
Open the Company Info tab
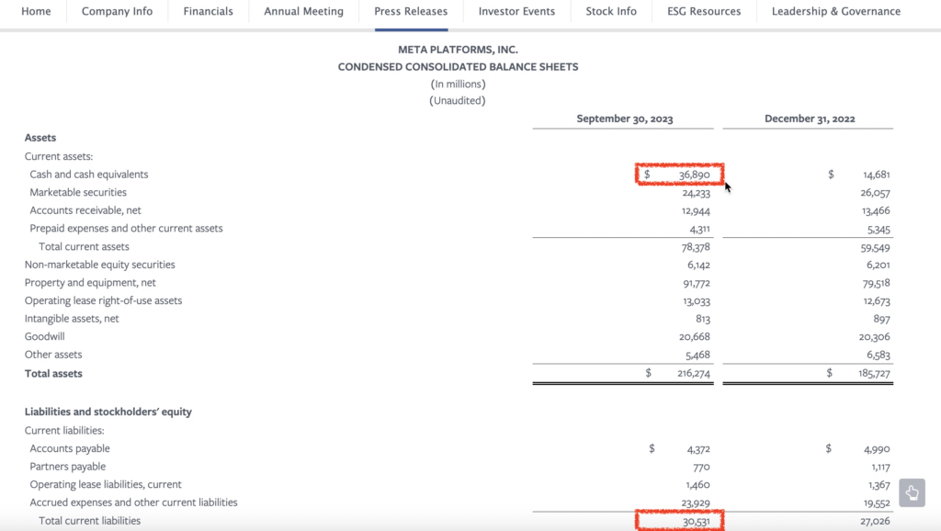(x=117, y=11)
